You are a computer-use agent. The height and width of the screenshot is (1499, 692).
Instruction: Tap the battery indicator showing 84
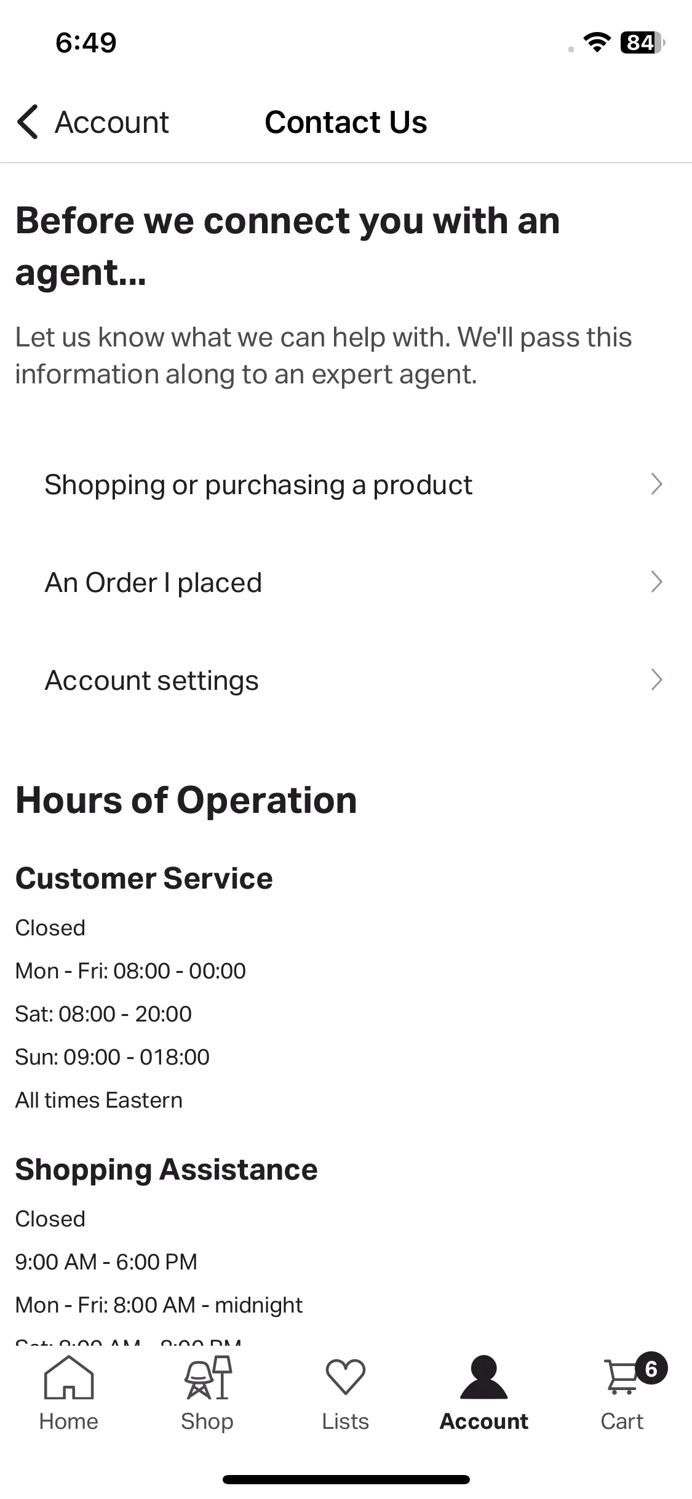[643, 42]
